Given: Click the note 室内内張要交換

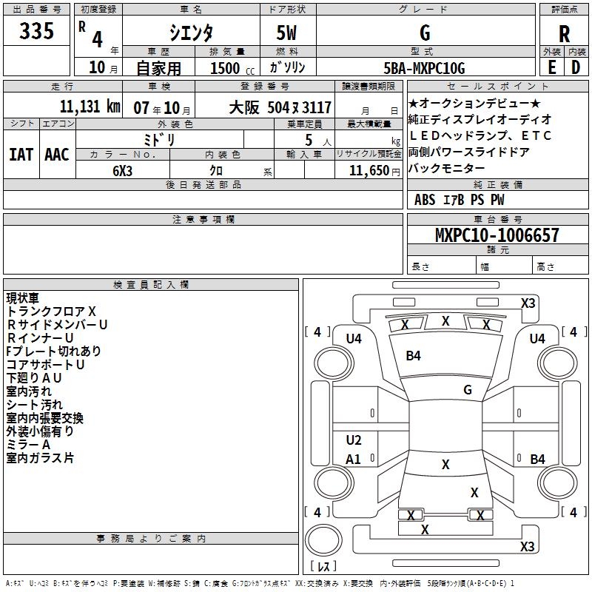Looking at the screenshot, I should point(45,418).
